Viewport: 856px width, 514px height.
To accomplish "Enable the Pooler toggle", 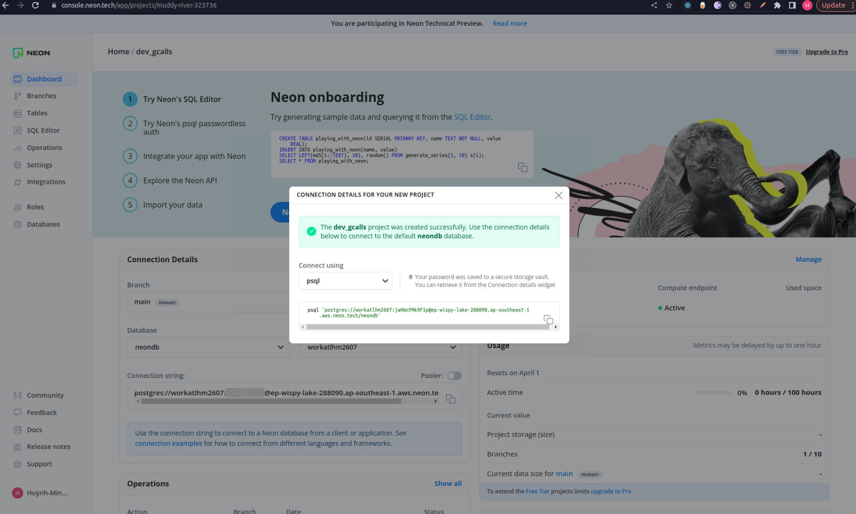I will [x=454, y=375].
